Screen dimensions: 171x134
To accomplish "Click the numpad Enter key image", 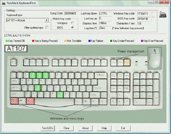I will point(156,98).
